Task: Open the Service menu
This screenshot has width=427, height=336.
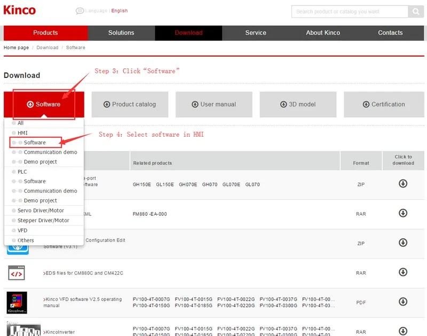Action: (256, 33)
